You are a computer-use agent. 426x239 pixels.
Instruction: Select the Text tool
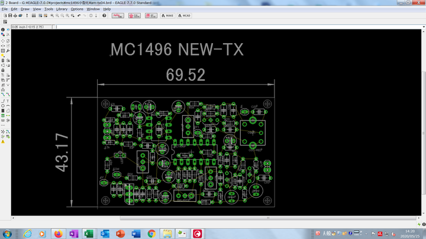pos(8,101)
